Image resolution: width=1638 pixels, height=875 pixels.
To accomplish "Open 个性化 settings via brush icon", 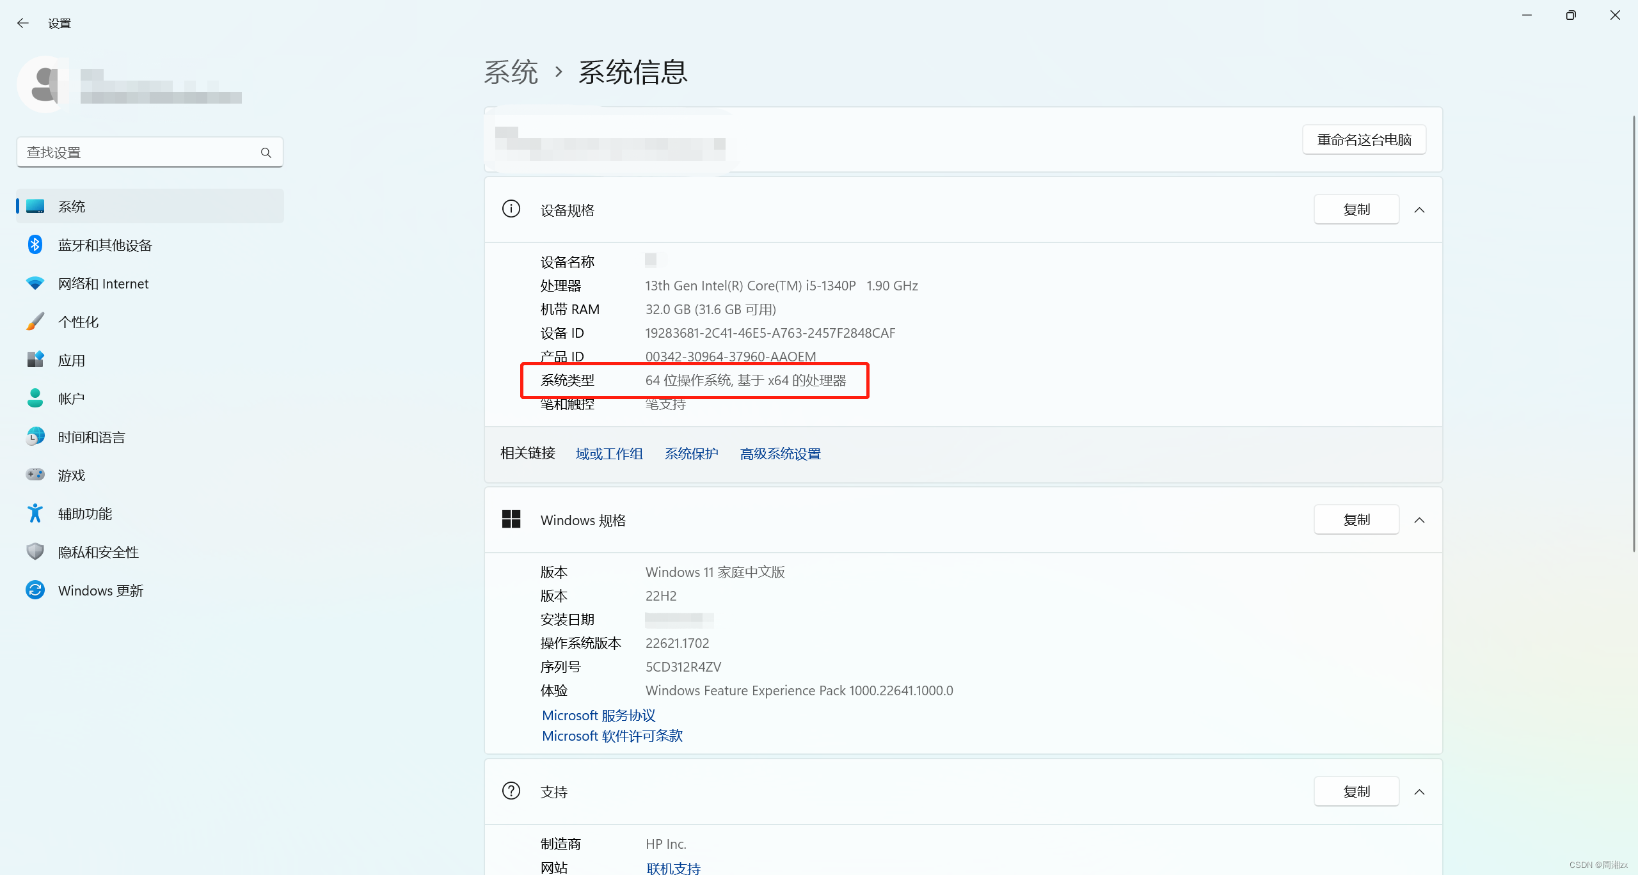I will tap(35, 321).
